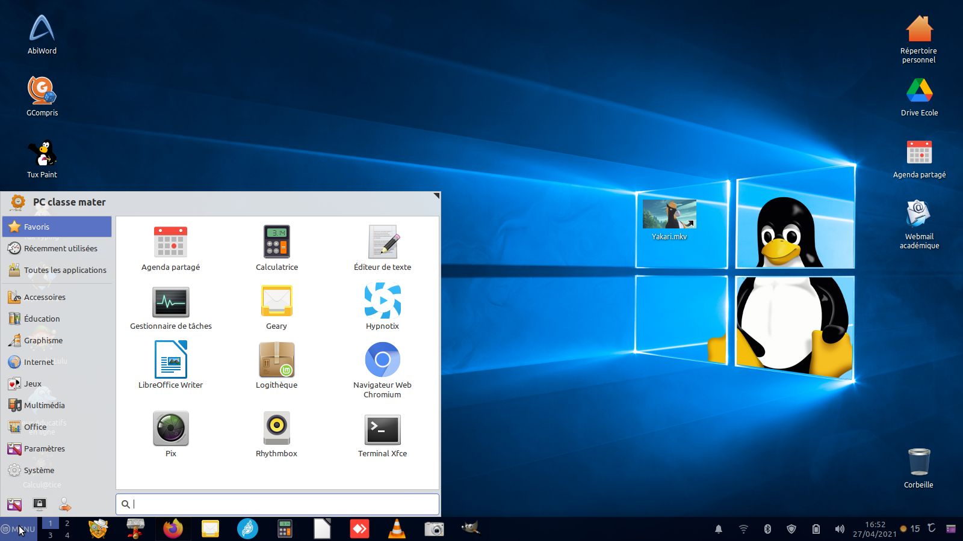The height and width of the screenshot is (541, 963).
Task: Launch Calculatrice from the menu favorites
Action: tap(277, 249)
